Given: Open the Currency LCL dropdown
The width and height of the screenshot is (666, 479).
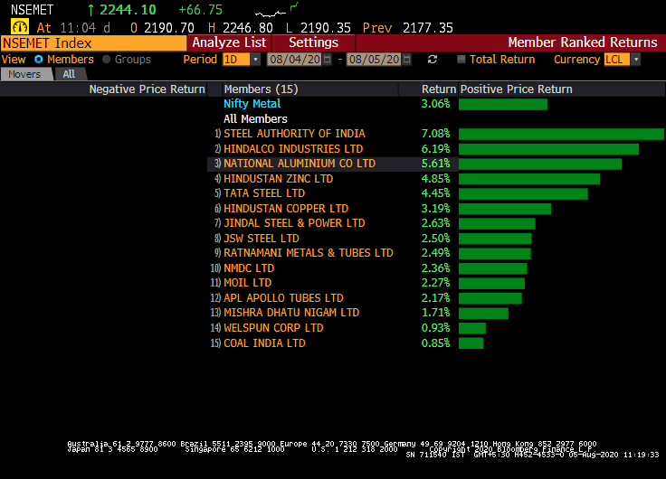Looking at the screenshot, I should point(635,60).
